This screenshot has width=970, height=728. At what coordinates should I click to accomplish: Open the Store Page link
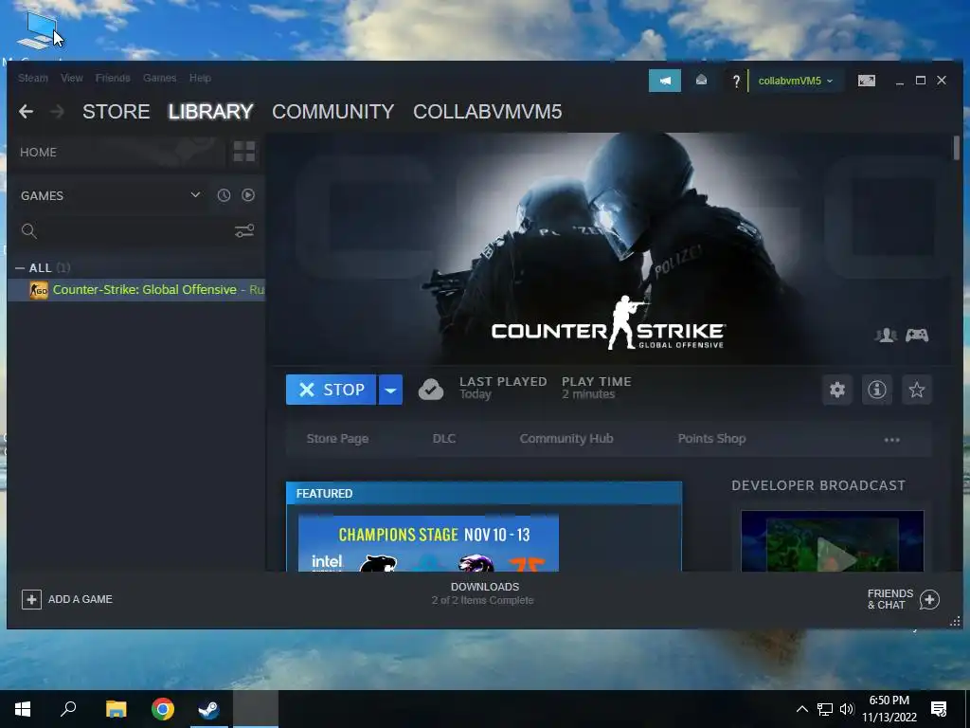tap(337, 438)
